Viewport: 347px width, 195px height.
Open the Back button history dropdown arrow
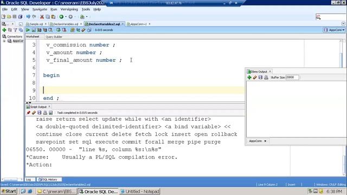pos(66,17)
